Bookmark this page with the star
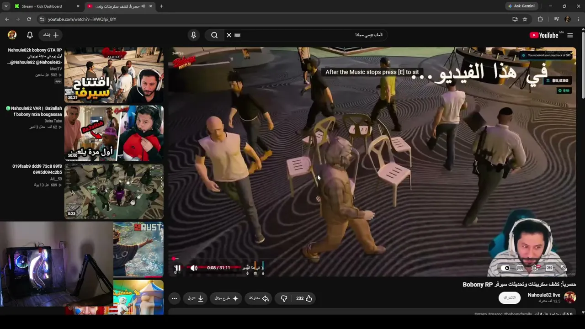The width and height of the screenshot is (585, 329). tap(525, 19)
